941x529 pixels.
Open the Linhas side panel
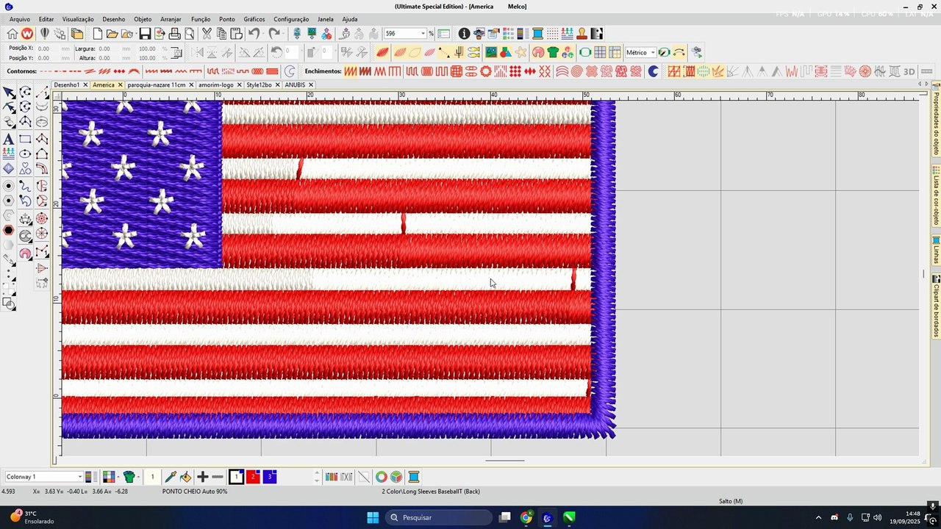click(936, 250)
